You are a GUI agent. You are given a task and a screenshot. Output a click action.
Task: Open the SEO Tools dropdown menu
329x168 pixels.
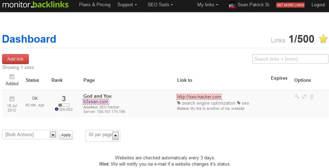tap(160, 5)
